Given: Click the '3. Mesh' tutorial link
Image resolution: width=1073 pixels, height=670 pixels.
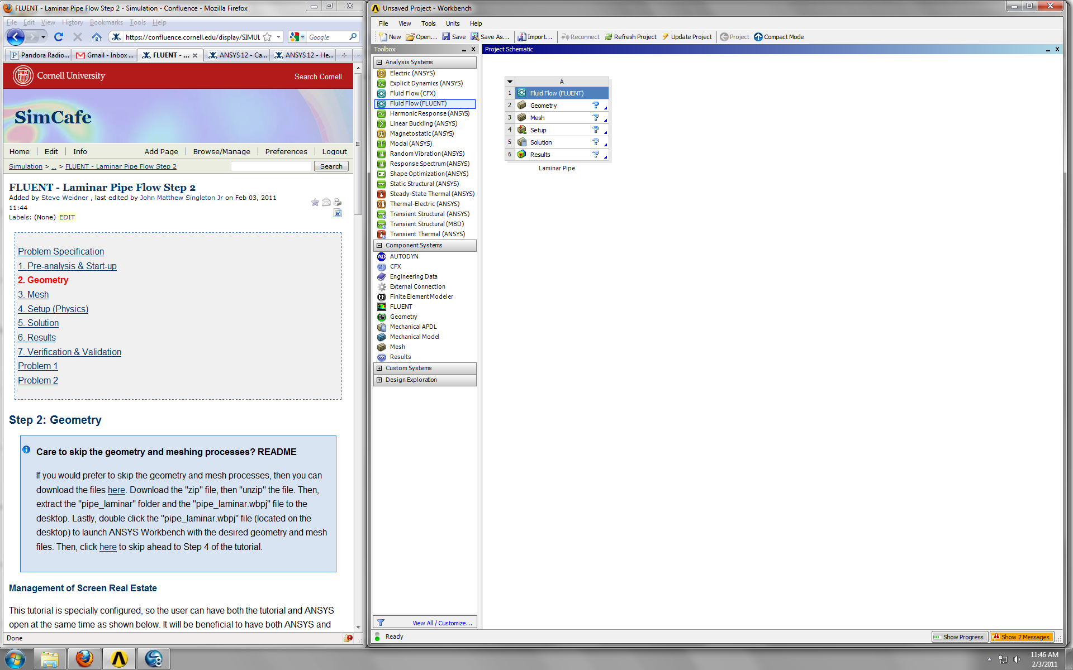Looking at the screenshot, I should tap(33, 294).
